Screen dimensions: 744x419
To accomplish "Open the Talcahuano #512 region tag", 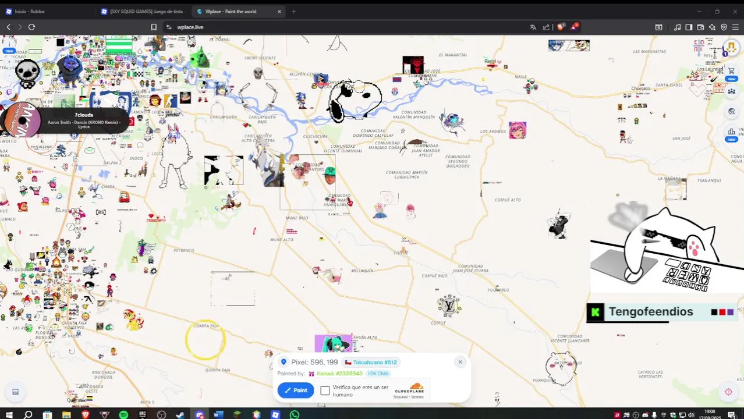I will 371,362.
